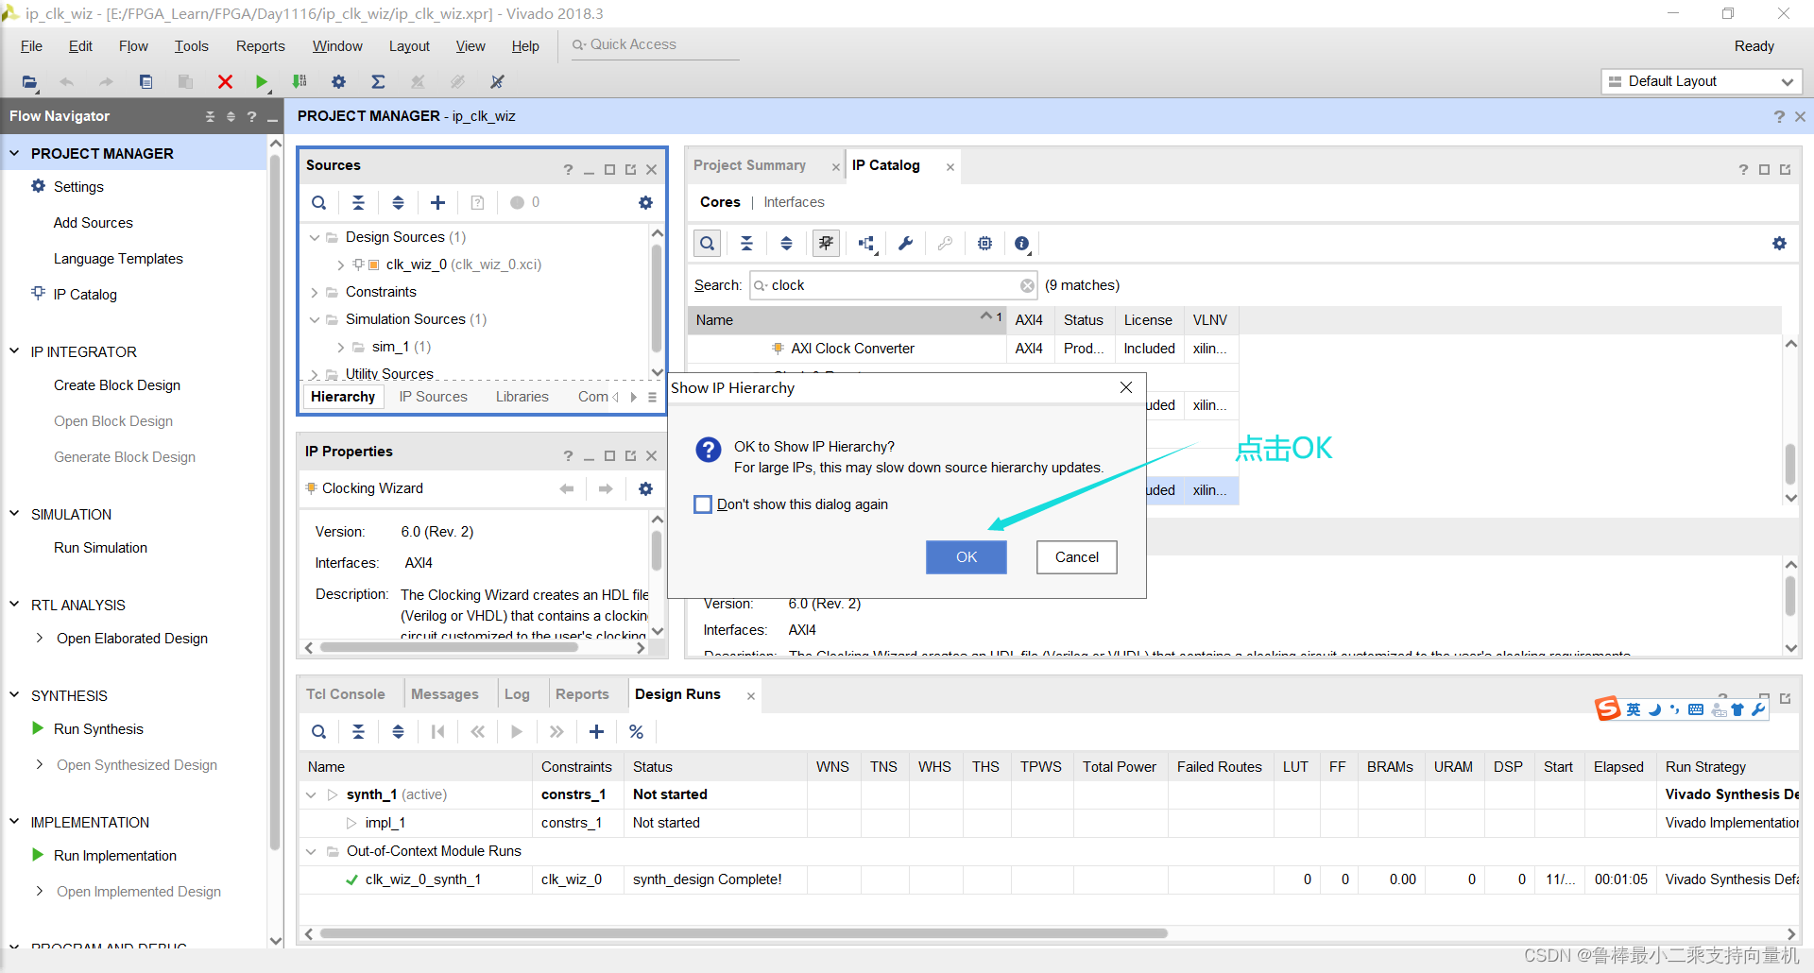The height and width of the screenshot is (973, 1814).
Task: Switch to IP Sources tab
Action: point(433,397)
